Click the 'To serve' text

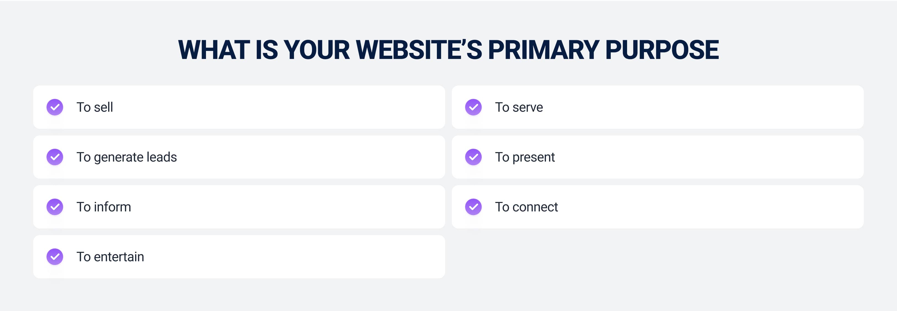tap(519, 107)
